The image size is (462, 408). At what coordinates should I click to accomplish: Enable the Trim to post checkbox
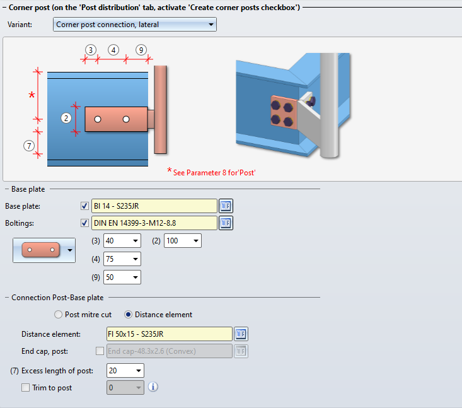point(26,387)
